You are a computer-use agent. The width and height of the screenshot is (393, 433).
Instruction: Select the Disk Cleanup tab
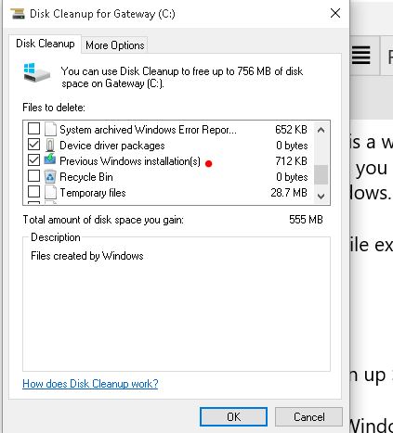tap(46, 44)
